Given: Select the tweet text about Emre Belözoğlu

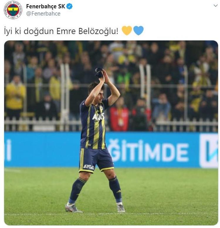Looking at the screenshot, I should [61, 31].
